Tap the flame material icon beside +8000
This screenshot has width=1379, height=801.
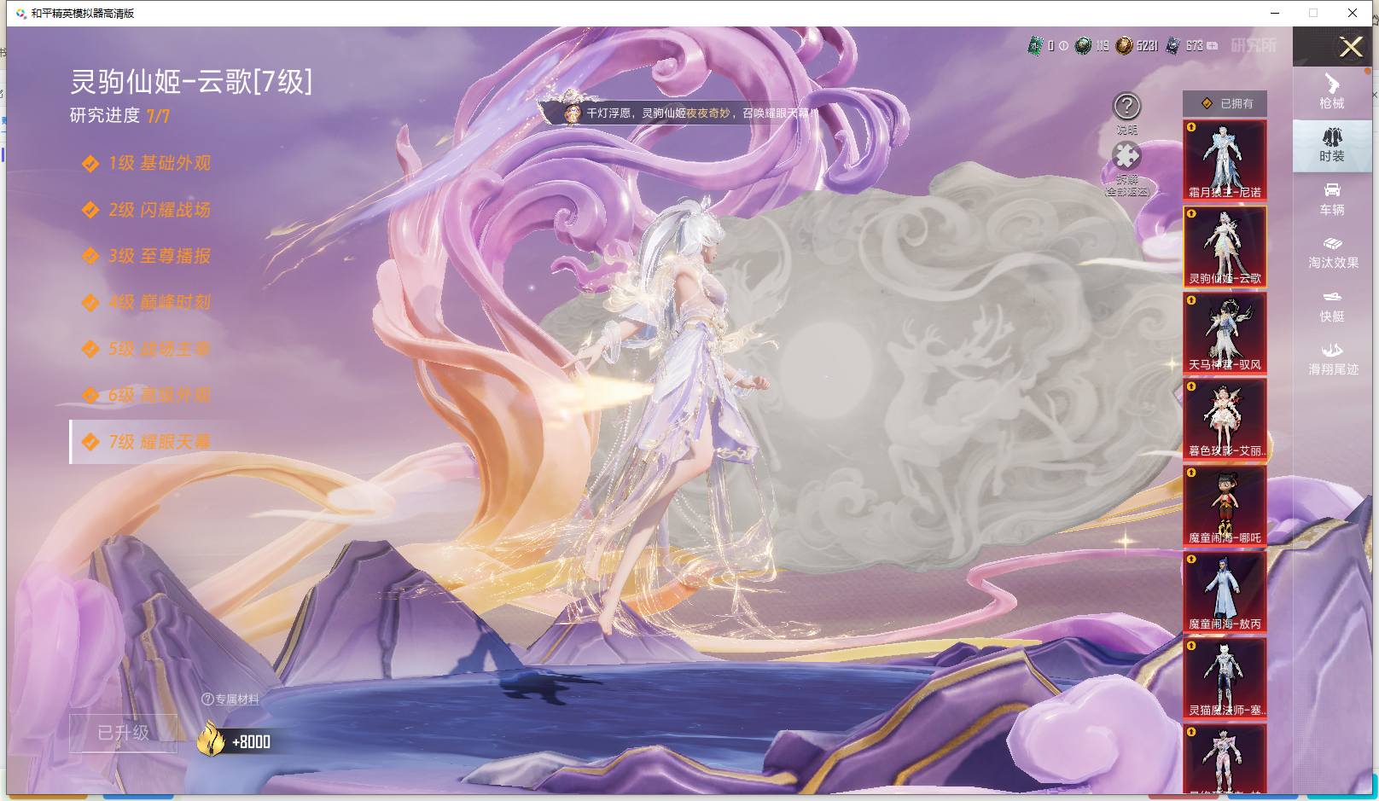[x=211, y=740]
